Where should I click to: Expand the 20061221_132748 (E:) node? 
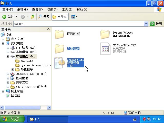click(8, 74)
